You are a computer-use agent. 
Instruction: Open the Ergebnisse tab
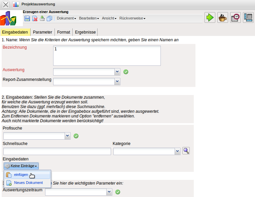85,32
